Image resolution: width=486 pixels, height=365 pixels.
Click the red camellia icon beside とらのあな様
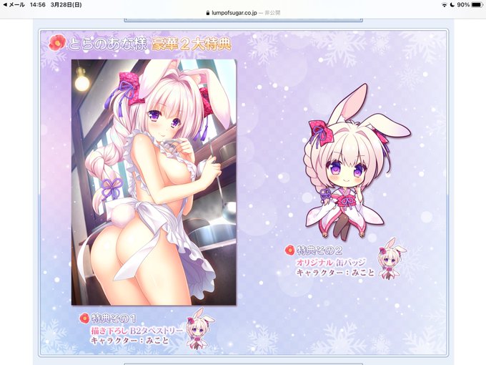pos(57,43)
